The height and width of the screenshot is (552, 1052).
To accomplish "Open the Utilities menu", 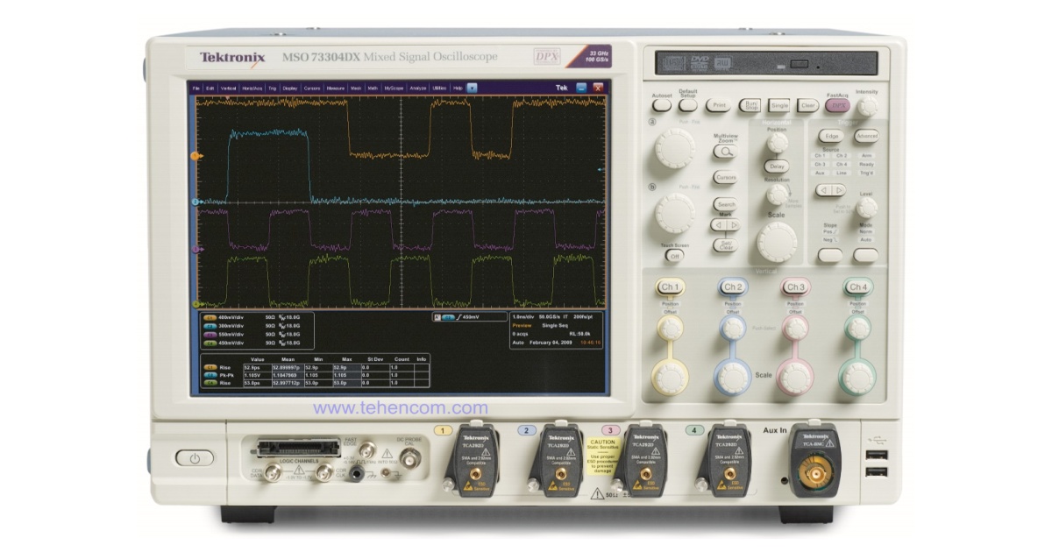I will click(x=440, y=88).
